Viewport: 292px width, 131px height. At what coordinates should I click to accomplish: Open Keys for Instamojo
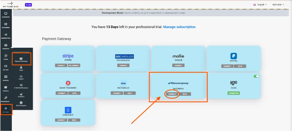[x=129, y=93]
